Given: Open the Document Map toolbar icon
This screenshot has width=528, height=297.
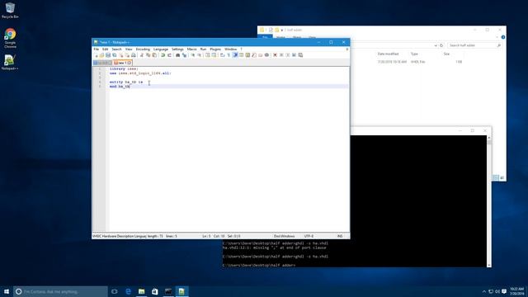Looking at the screenshot, I should (247, 55).
